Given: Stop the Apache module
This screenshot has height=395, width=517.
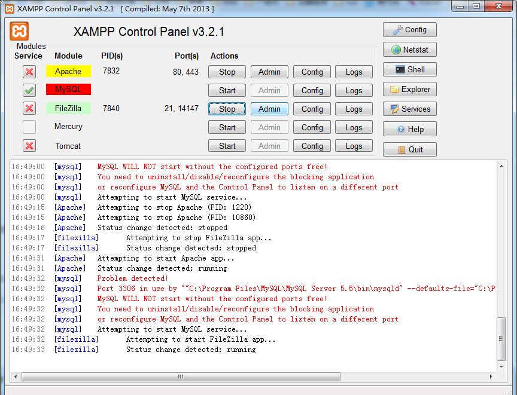Looking at the screenshot, I should [x=227, y=72].
